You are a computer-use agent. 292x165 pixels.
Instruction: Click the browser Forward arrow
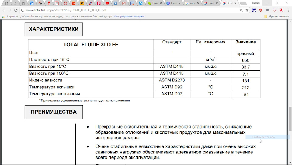click(x=10, y=10)
